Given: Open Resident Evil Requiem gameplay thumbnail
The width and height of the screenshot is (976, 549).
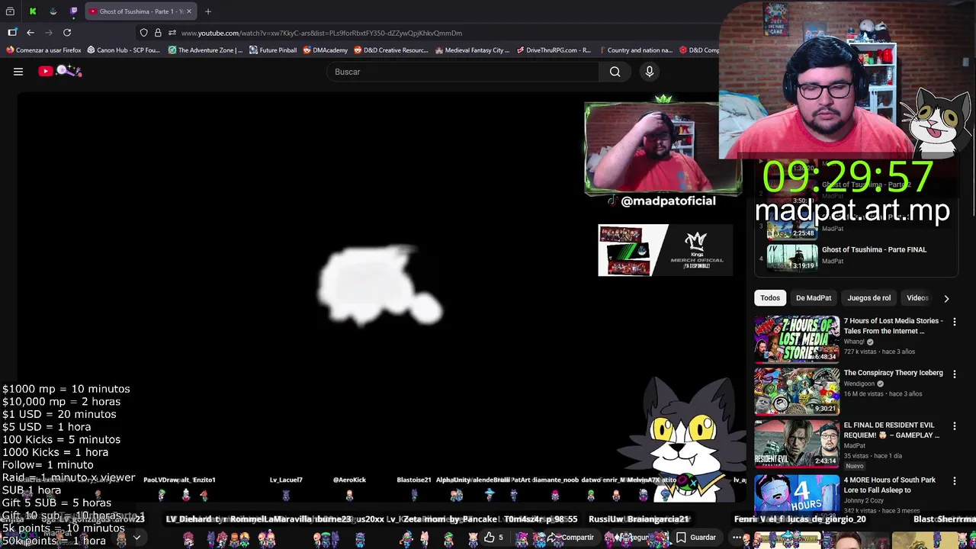Looking at the screenshot, I should [797, 443].
